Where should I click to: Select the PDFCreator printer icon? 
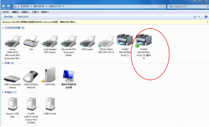coord(87,42)
